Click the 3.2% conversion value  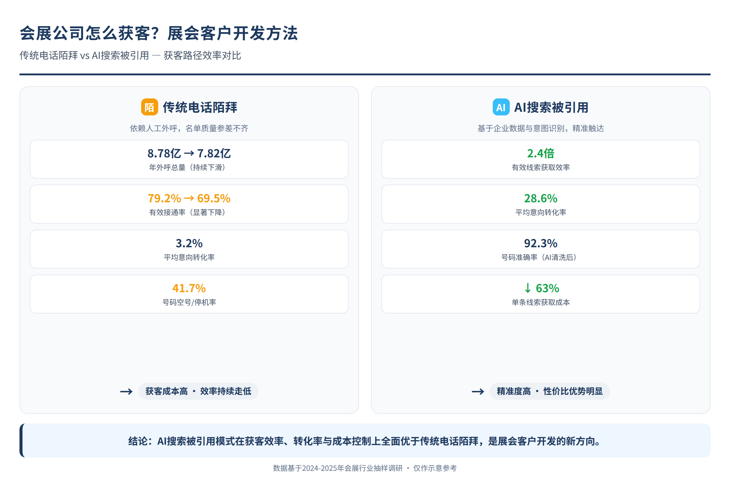click(x=189, y=243)
